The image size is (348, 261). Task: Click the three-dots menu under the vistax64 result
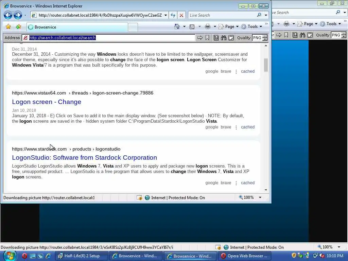236,127
